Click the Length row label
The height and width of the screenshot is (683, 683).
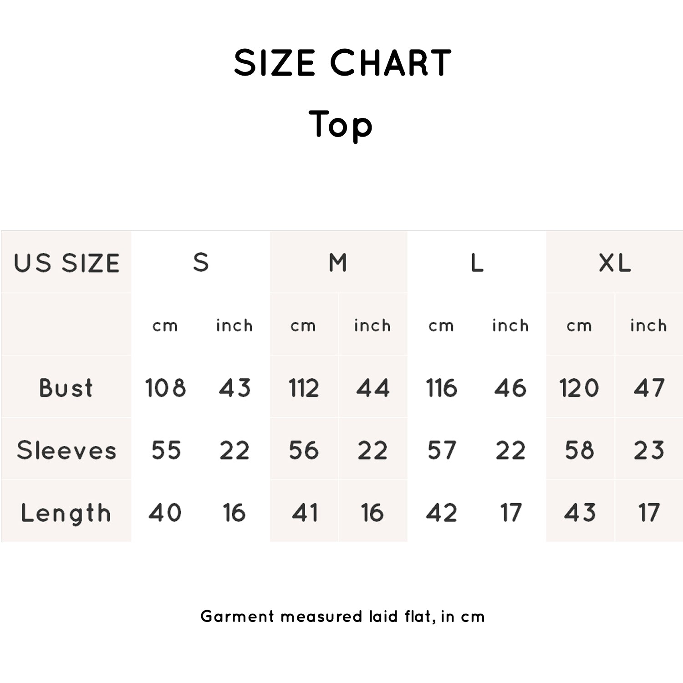tap(66, 513)
